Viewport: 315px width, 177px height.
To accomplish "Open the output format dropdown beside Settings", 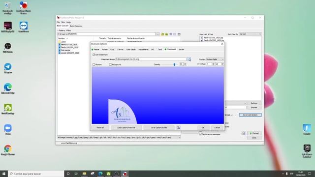I will coord(235,103).
